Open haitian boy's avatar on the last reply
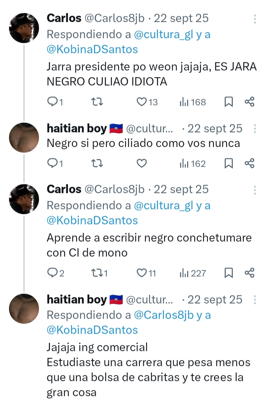 24,308
